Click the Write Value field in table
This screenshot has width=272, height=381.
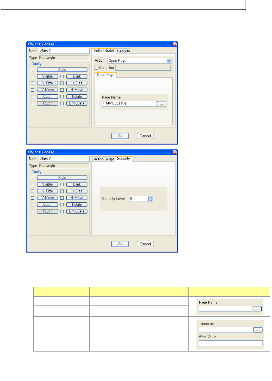231,343
